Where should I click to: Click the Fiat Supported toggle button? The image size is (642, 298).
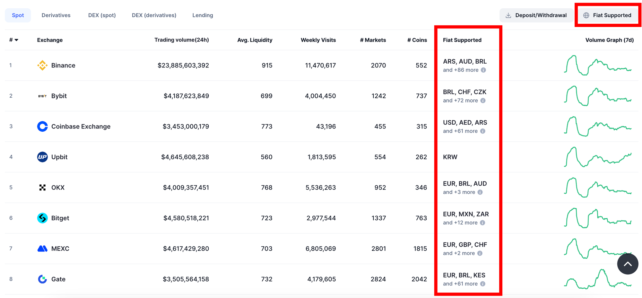(x=607, y=15)
